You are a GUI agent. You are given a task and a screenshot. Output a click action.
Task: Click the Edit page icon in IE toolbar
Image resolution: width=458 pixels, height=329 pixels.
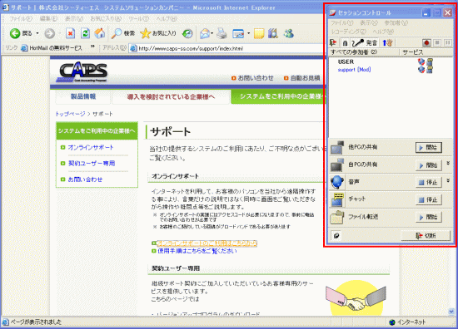238,34
